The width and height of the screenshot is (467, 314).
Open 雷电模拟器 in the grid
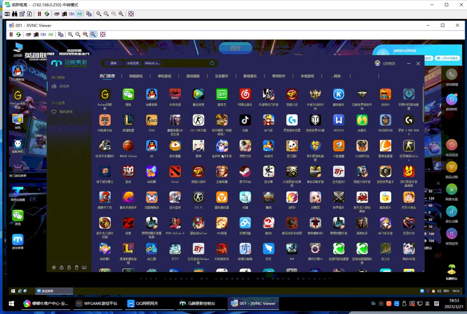[x=222, y=198]
